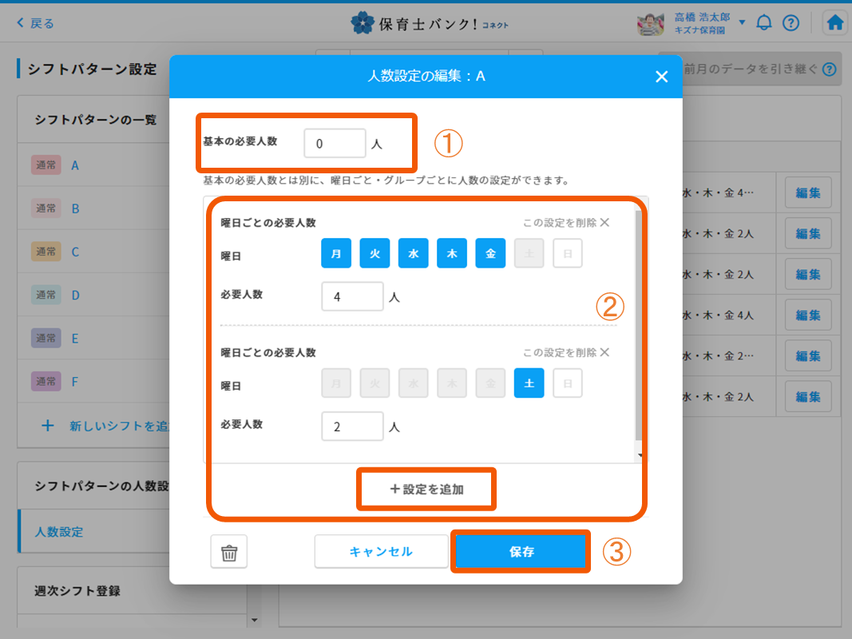The image size is (852, 639).
Task: Toggle 金 weekday in first setting
Action: click(490, 253)
